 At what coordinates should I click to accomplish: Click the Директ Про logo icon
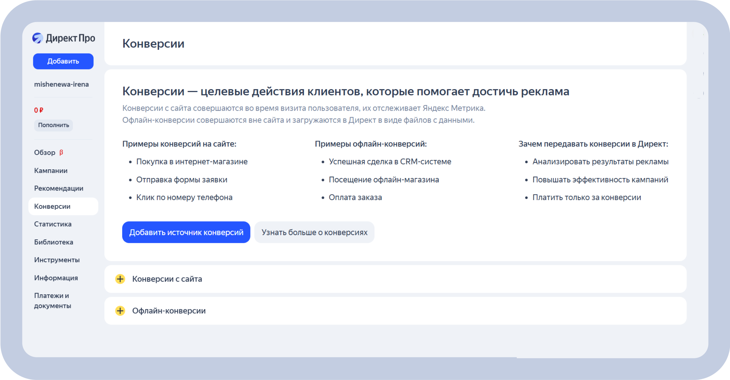pyautogui.click(x=38, y=38)
